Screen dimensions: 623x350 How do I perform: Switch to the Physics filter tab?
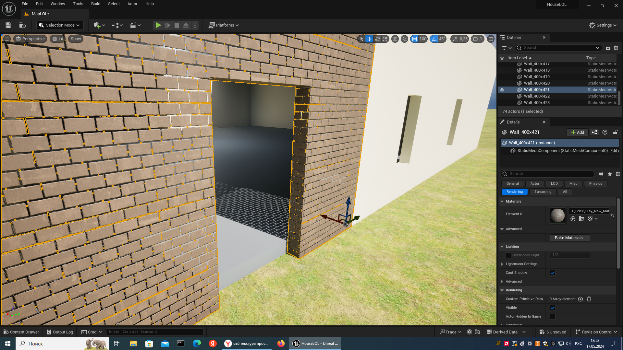pyautogui.click(x=595, y=183)
